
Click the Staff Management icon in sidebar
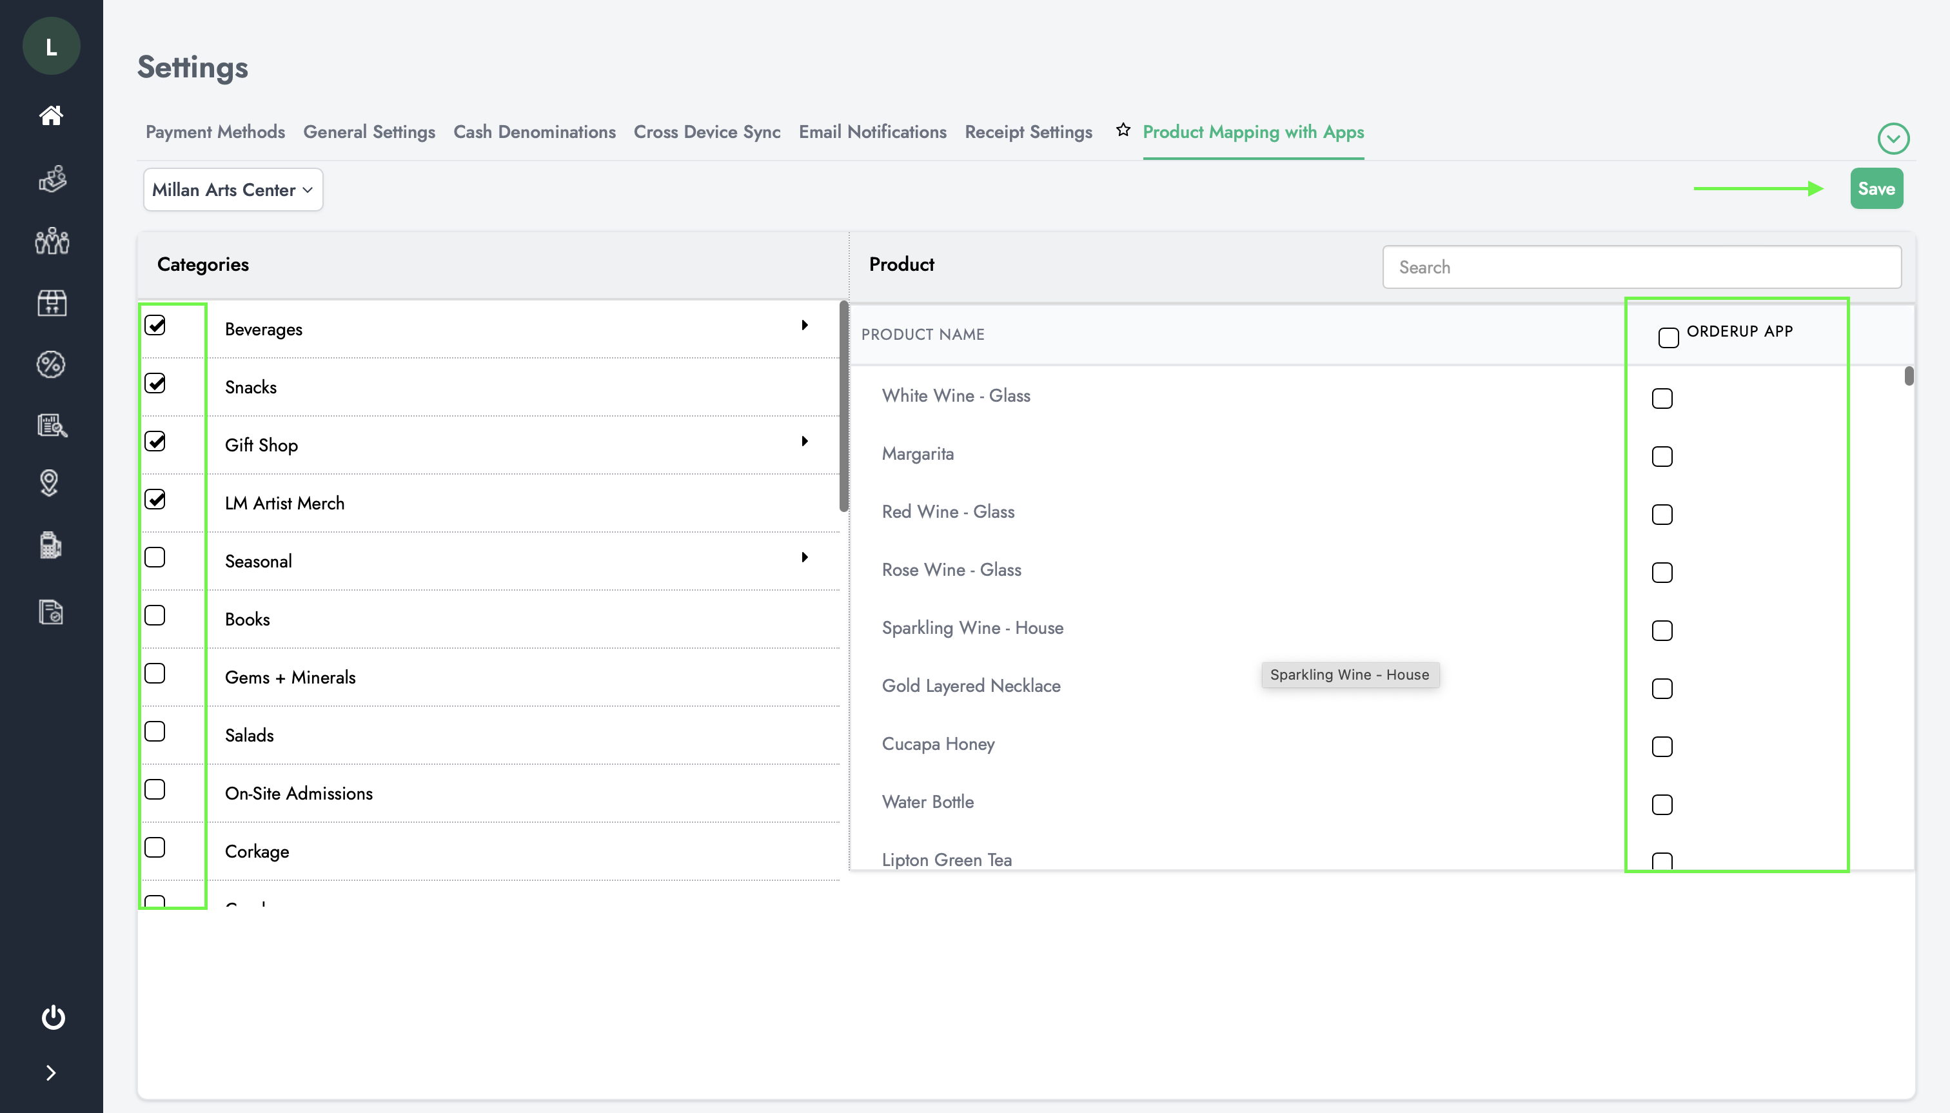(51, 240)
